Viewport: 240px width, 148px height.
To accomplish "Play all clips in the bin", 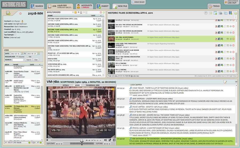I will tap(206, 13).
